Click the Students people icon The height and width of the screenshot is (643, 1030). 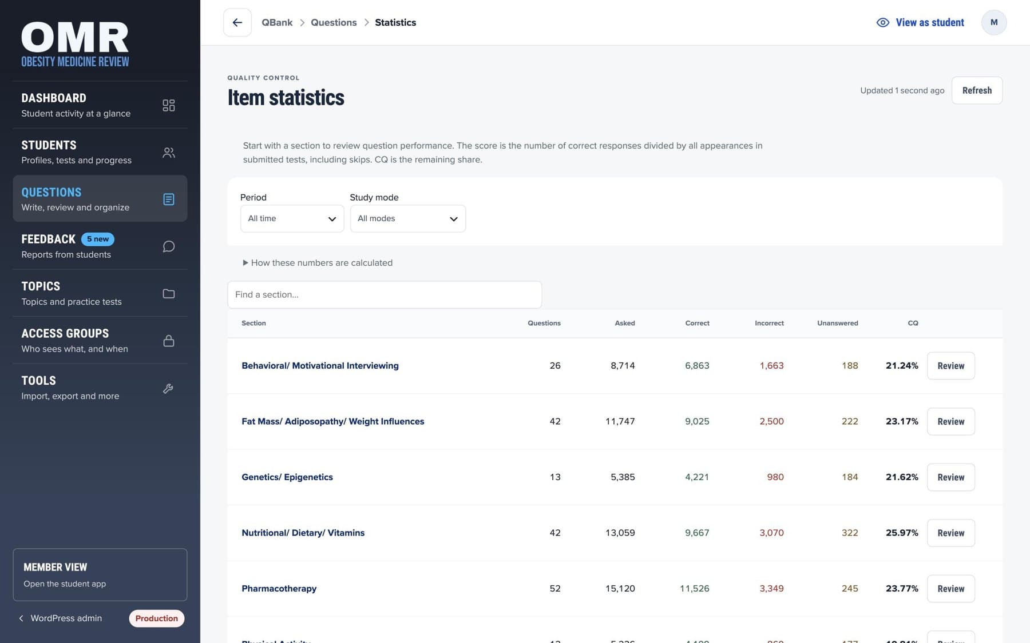pyautogui.click(x=168, y=153)
